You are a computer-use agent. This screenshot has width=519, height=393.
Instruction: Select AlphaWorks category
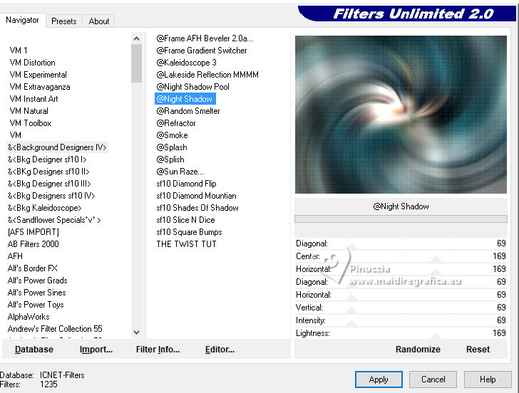[x=29, y=317]
